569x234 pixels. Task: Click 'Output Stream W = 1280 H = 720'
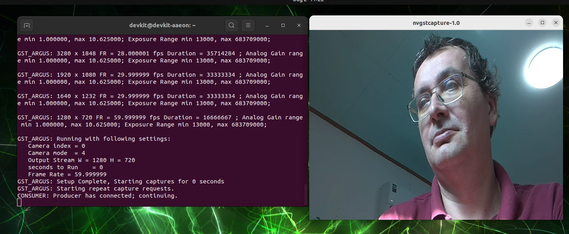(x=82, y=160)
